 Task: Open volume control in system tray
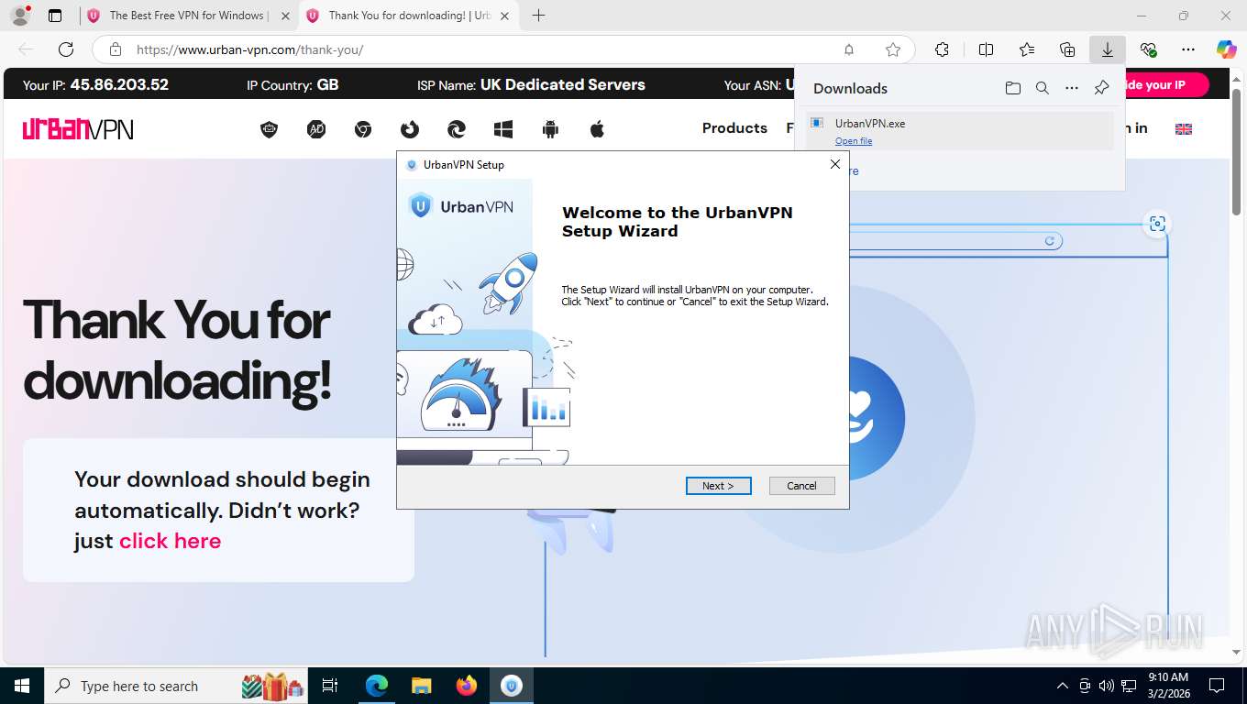(1107, 686)
